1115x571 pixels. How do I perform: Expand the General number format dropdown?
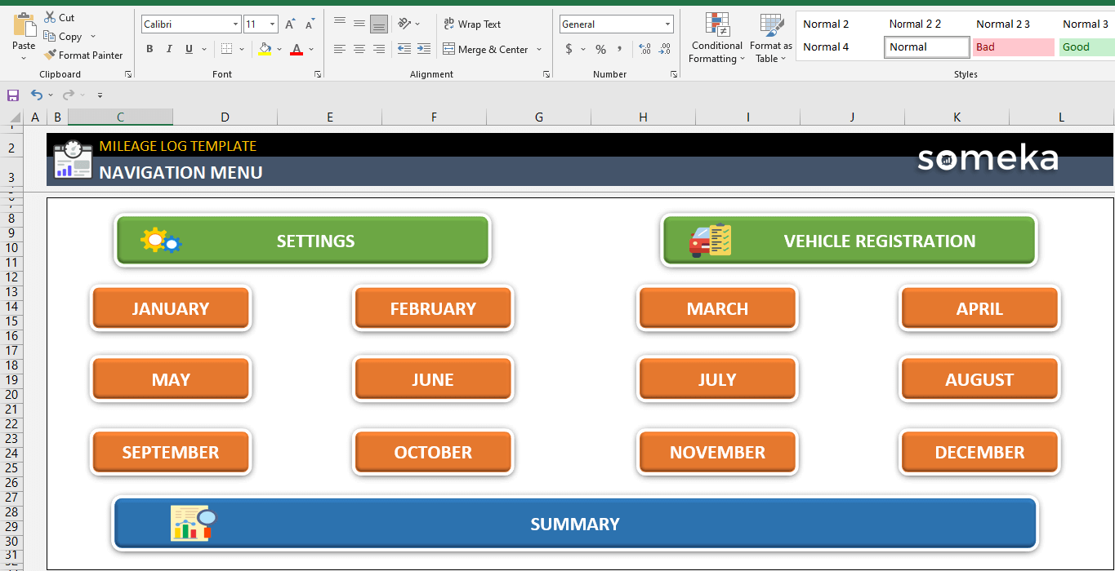667,24
